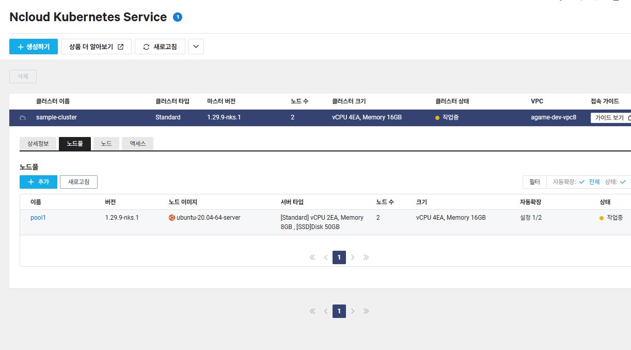The height and width of the screenshot is (350, 631).
Task: Click the 가이드 보기 guide button
Action: (612, 117)
